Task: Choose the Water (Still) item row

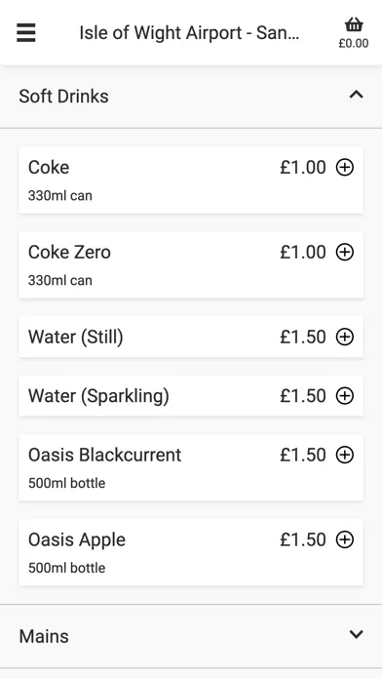Action: point(191,337)
